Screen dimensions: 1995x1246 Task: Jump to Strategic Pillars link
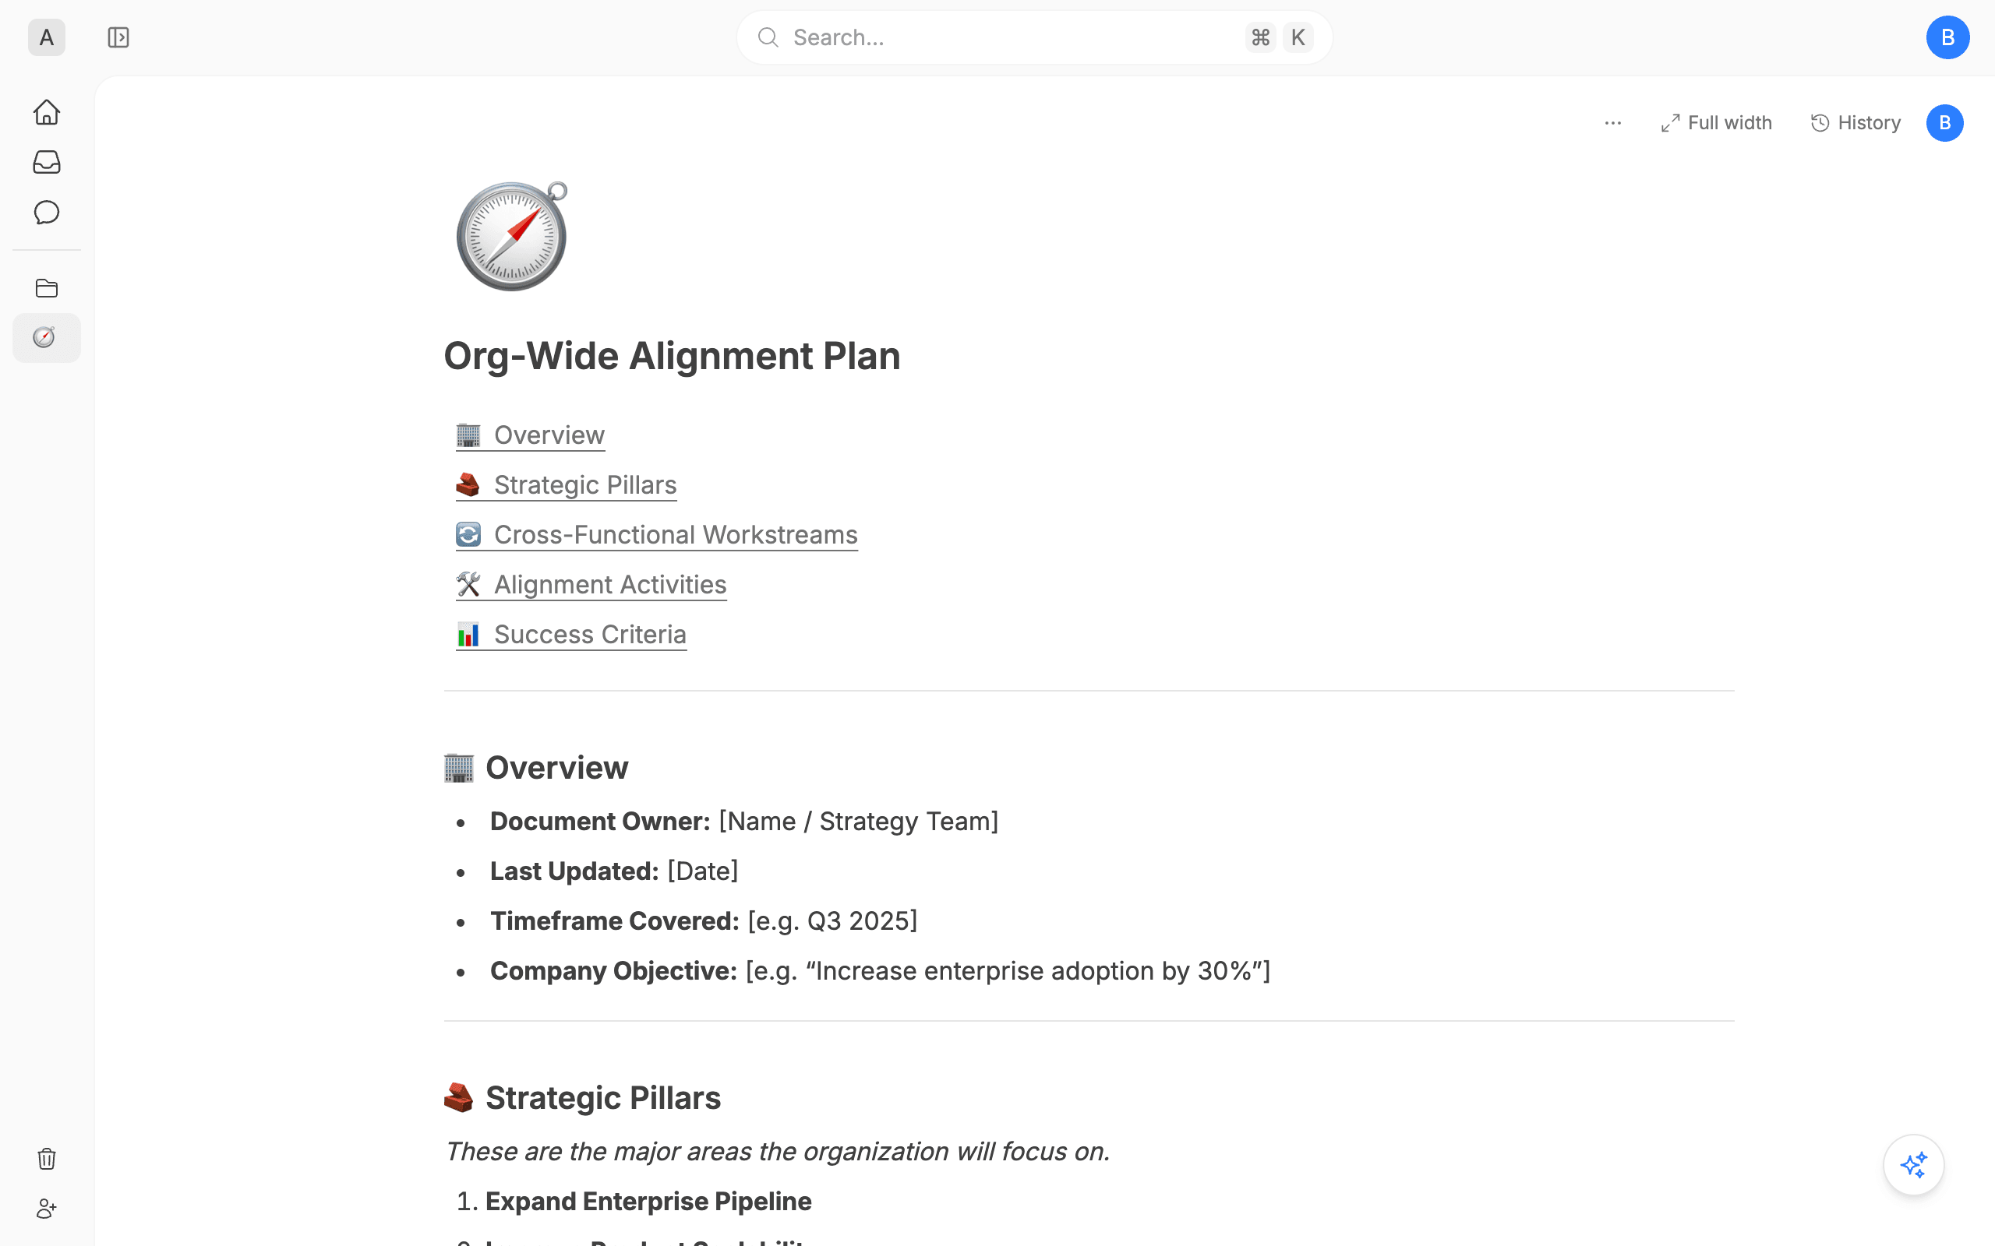pos(567,485)
